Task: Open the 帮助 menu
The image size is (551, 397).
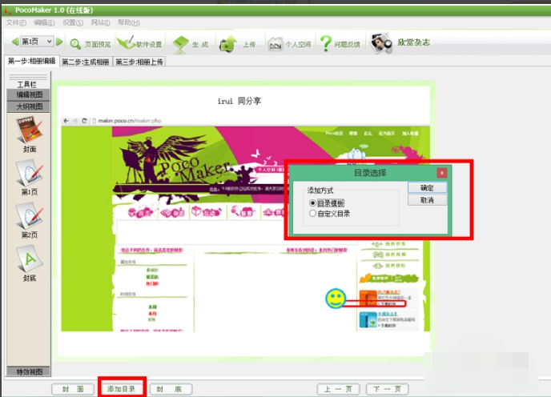Action: pos(129,23)
